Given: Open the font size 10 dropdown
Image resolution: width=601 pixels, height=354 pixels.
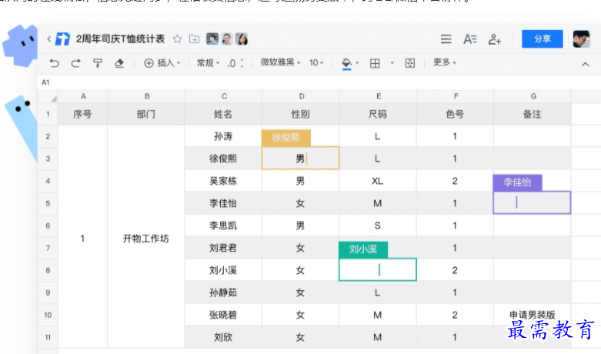Looking at the screenshot, I should point(316,63).
